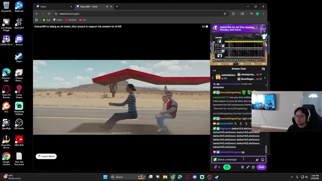The height and width of the screenshot is (181, 322).
Task: Click the Learn More ad button
Action: [46, 156]
